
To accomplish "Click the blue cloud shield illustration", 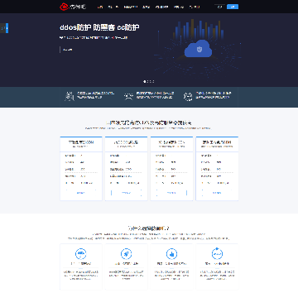I will [x=198, y=49].
